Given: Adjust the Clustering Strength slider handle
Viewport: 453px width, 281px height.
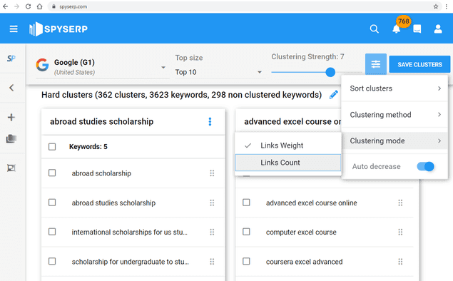Looking at the screenshot, I should click(x=330, y=72).
